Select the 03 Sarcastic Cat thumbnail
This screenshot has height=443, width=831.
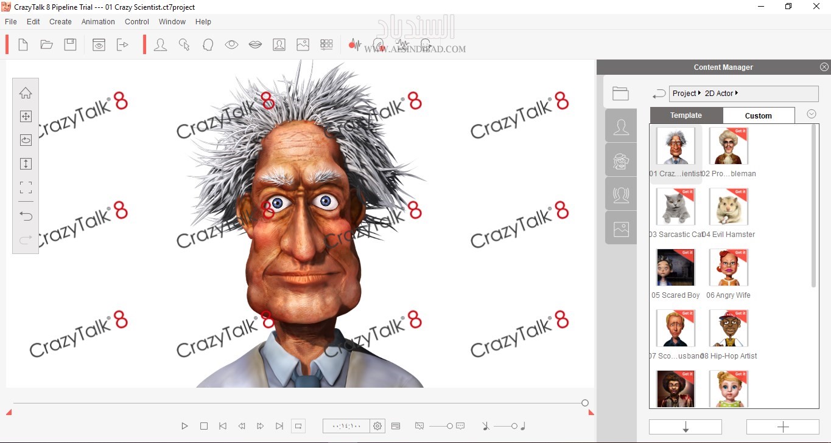tap(675, 207)
